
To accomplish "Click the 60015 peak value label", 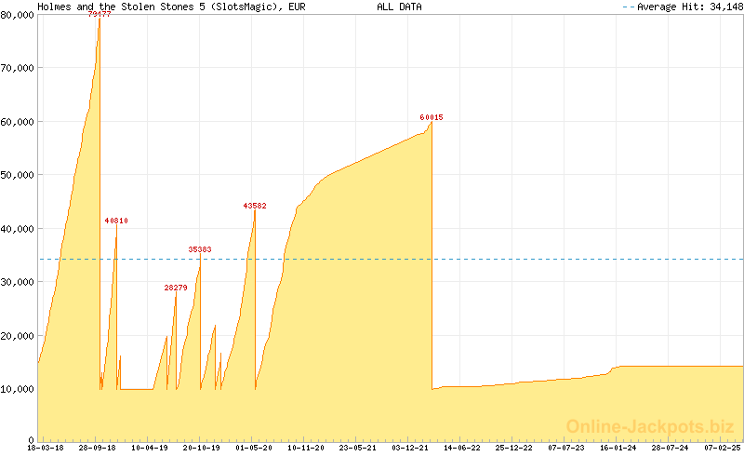I will point(432,117).
